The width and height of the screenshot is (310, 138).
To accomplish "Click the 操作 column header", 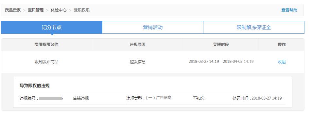I will tap(282, 45).
